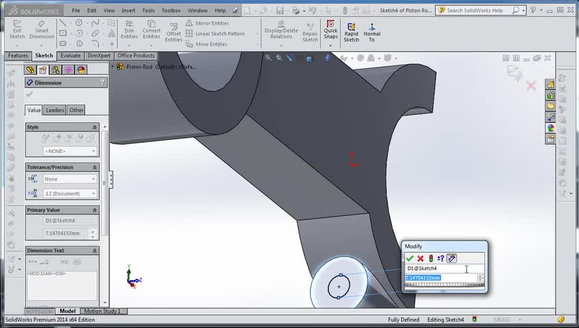
Task: Select the Corner Rectangle tool
Action: point(63,33)
